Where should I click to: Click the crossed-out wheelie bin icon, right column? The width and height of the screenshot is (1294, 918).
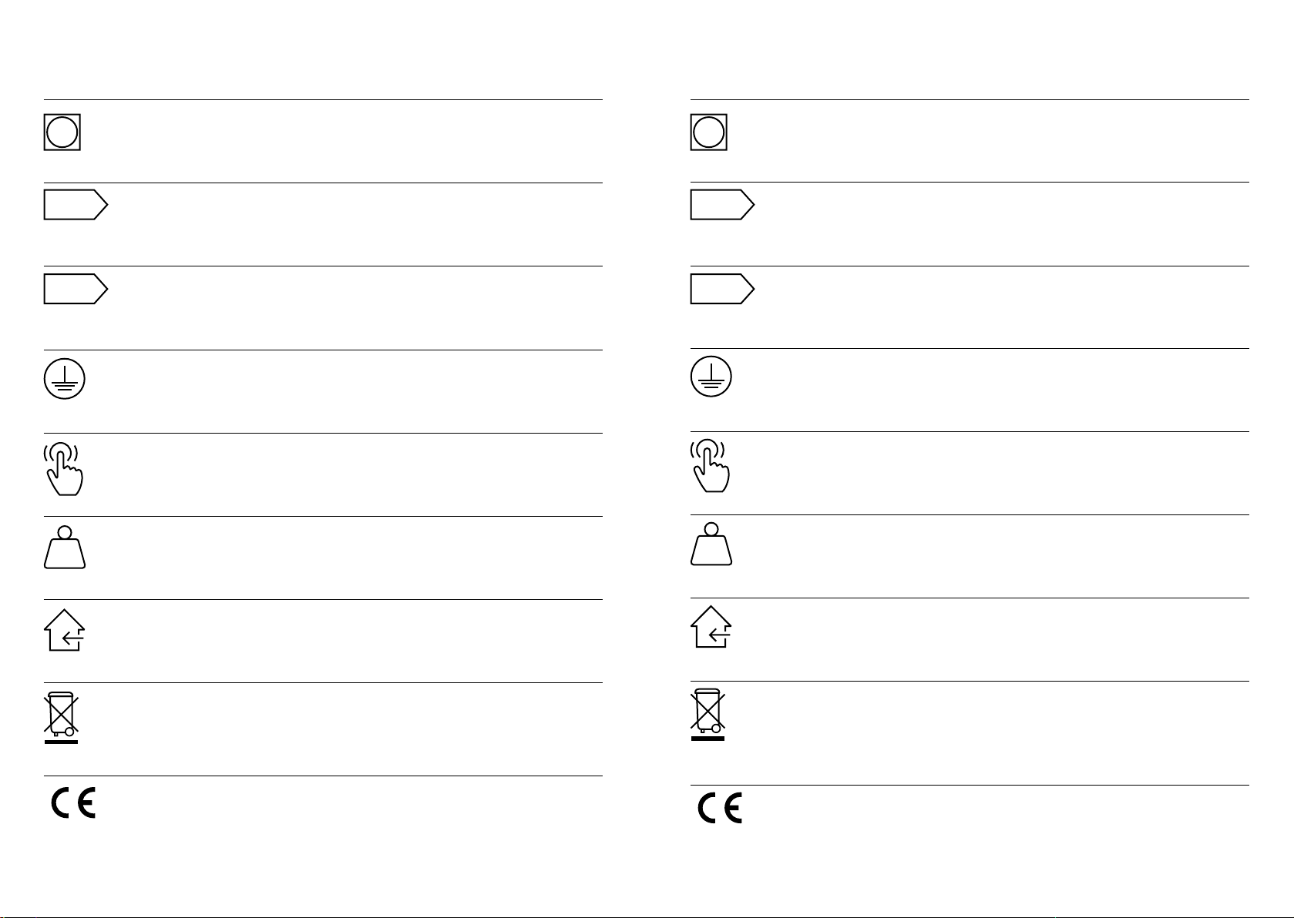707,714
